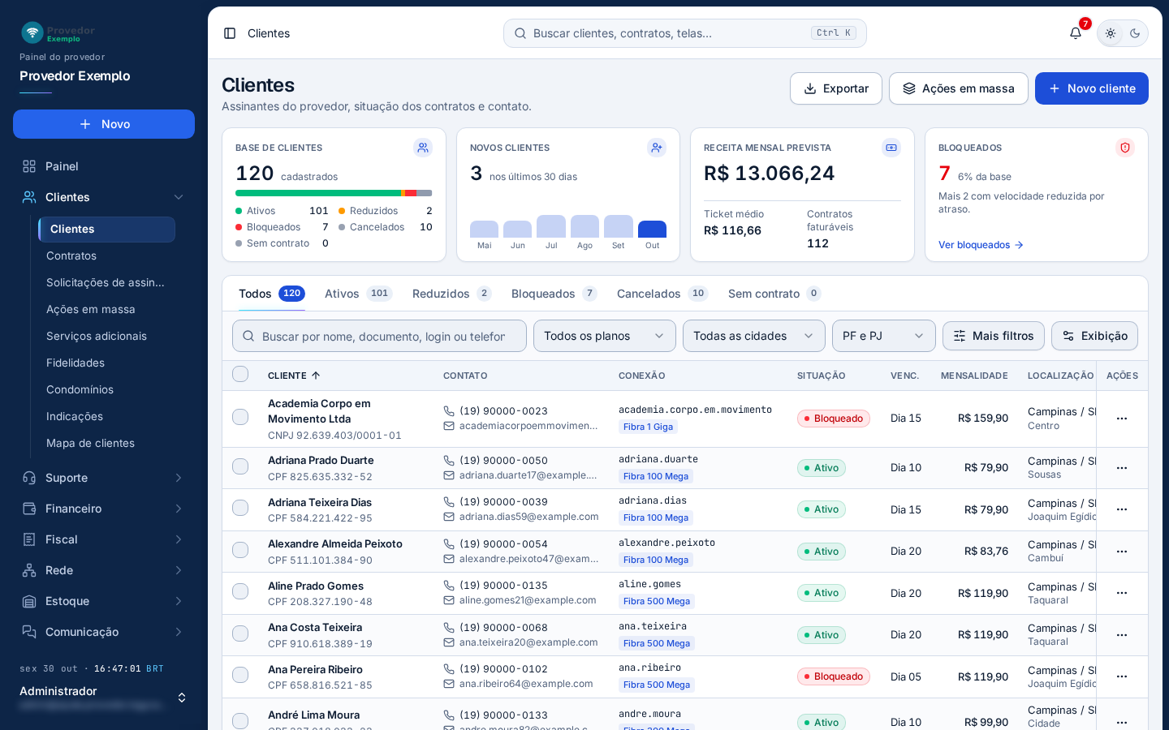Expand Financeiro sidebar section
Screen dimensions: 1169x730
click(104, 509)
